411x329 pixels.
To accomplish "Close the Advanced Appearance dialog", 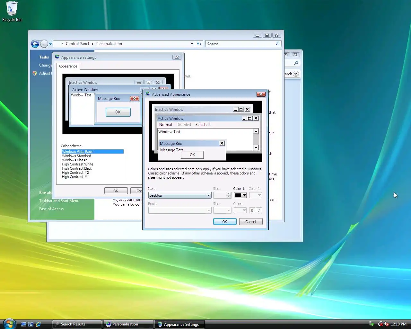I will (261, 94).
